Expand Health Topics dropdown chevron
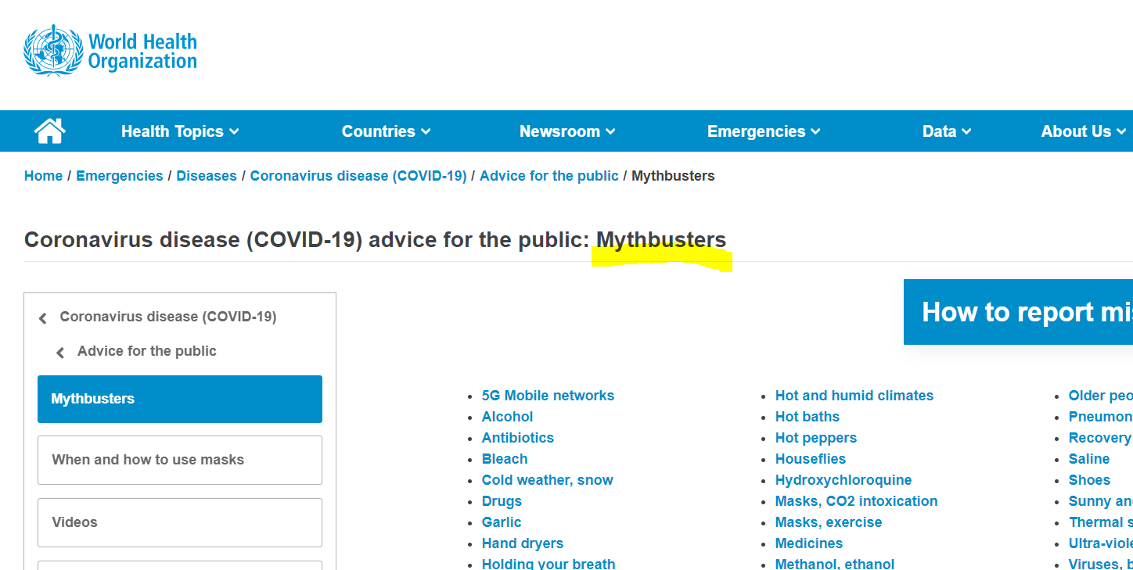This screenshot has height=570, width=1133. tap(234, 132)
